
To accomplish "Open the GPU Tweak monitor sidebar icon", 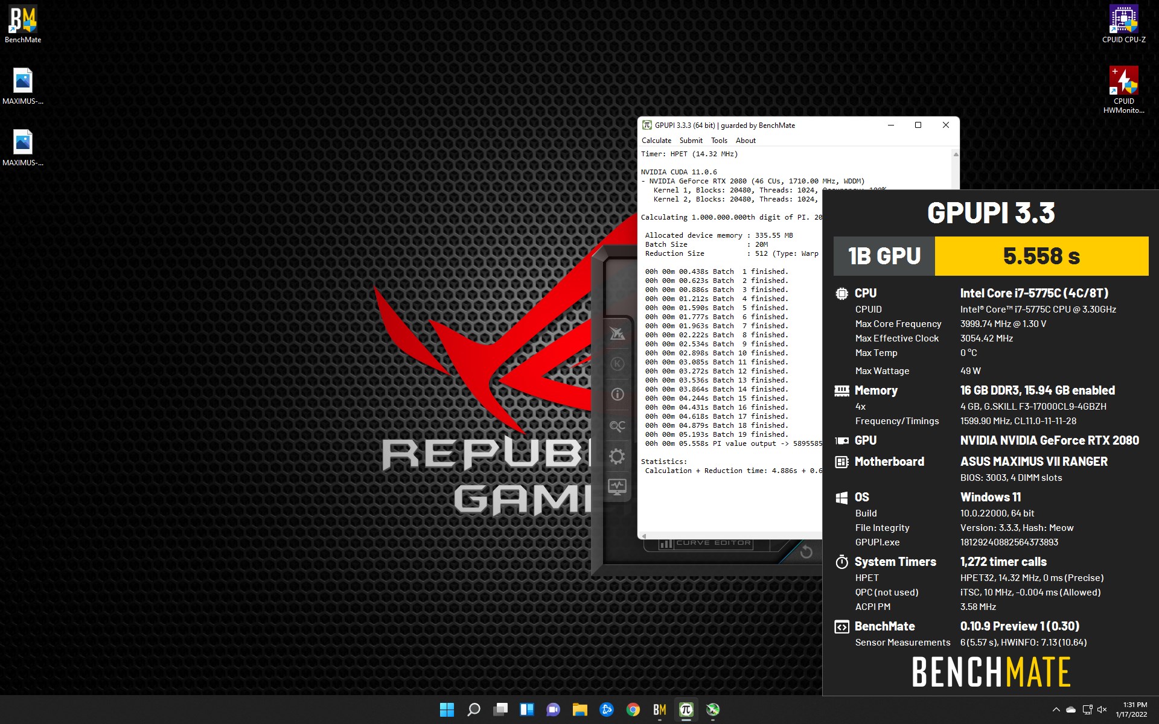I will (x=617, y=486).
